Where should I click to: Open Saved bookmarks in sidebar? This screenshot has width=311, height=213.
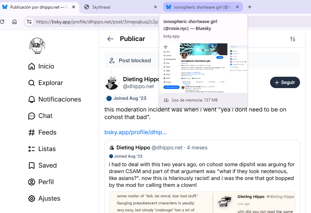(32, 166)
